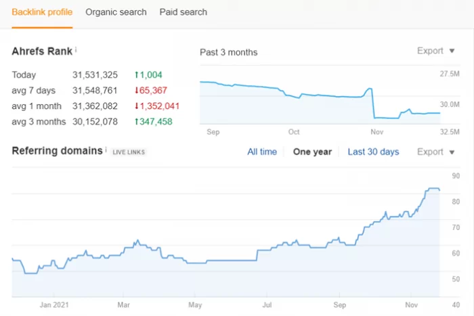Click the Ahrefs Rank info icon
The height and width of the screenshot is (316, 474).
point(76,50)
